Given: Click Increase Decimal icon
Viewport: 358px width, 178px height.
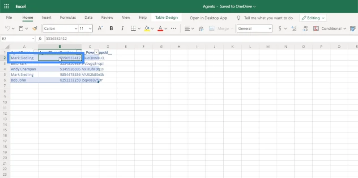Looking at the screenshot, I should (294, 29).
